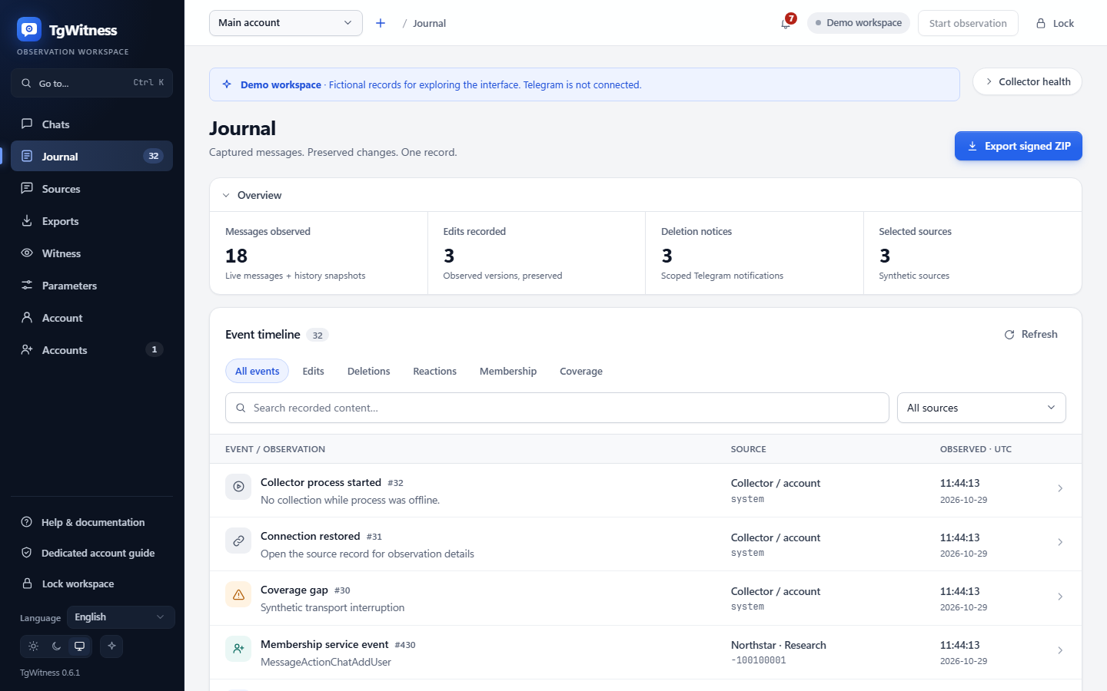This screenshot has width=1107, height=691.
Task: Select light theme sun icon
Action: 34,646
